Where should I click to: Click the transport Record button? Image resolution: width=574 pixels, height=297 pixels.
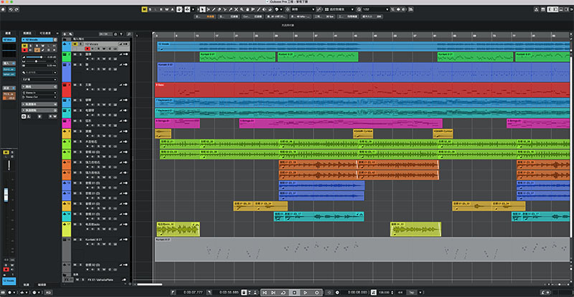316,292
